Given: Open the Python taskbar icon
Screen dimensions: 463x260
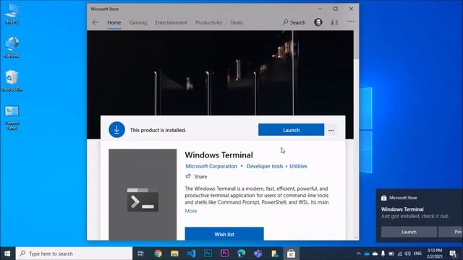Looking at the screenshot, I should (275, 253).
